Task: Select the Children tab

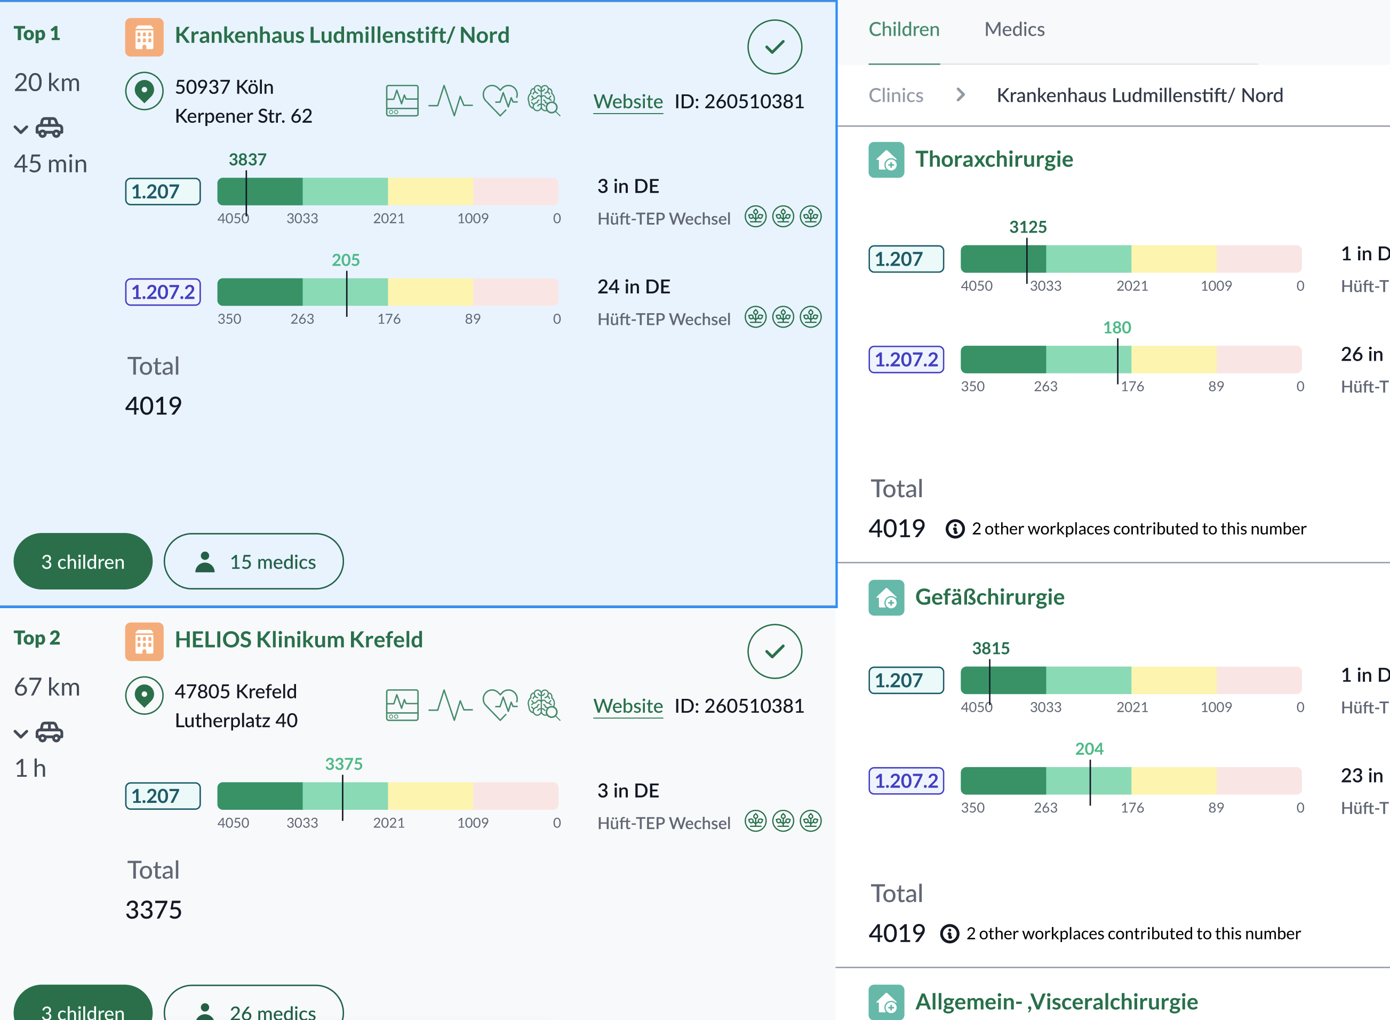Action: point(904,30)
